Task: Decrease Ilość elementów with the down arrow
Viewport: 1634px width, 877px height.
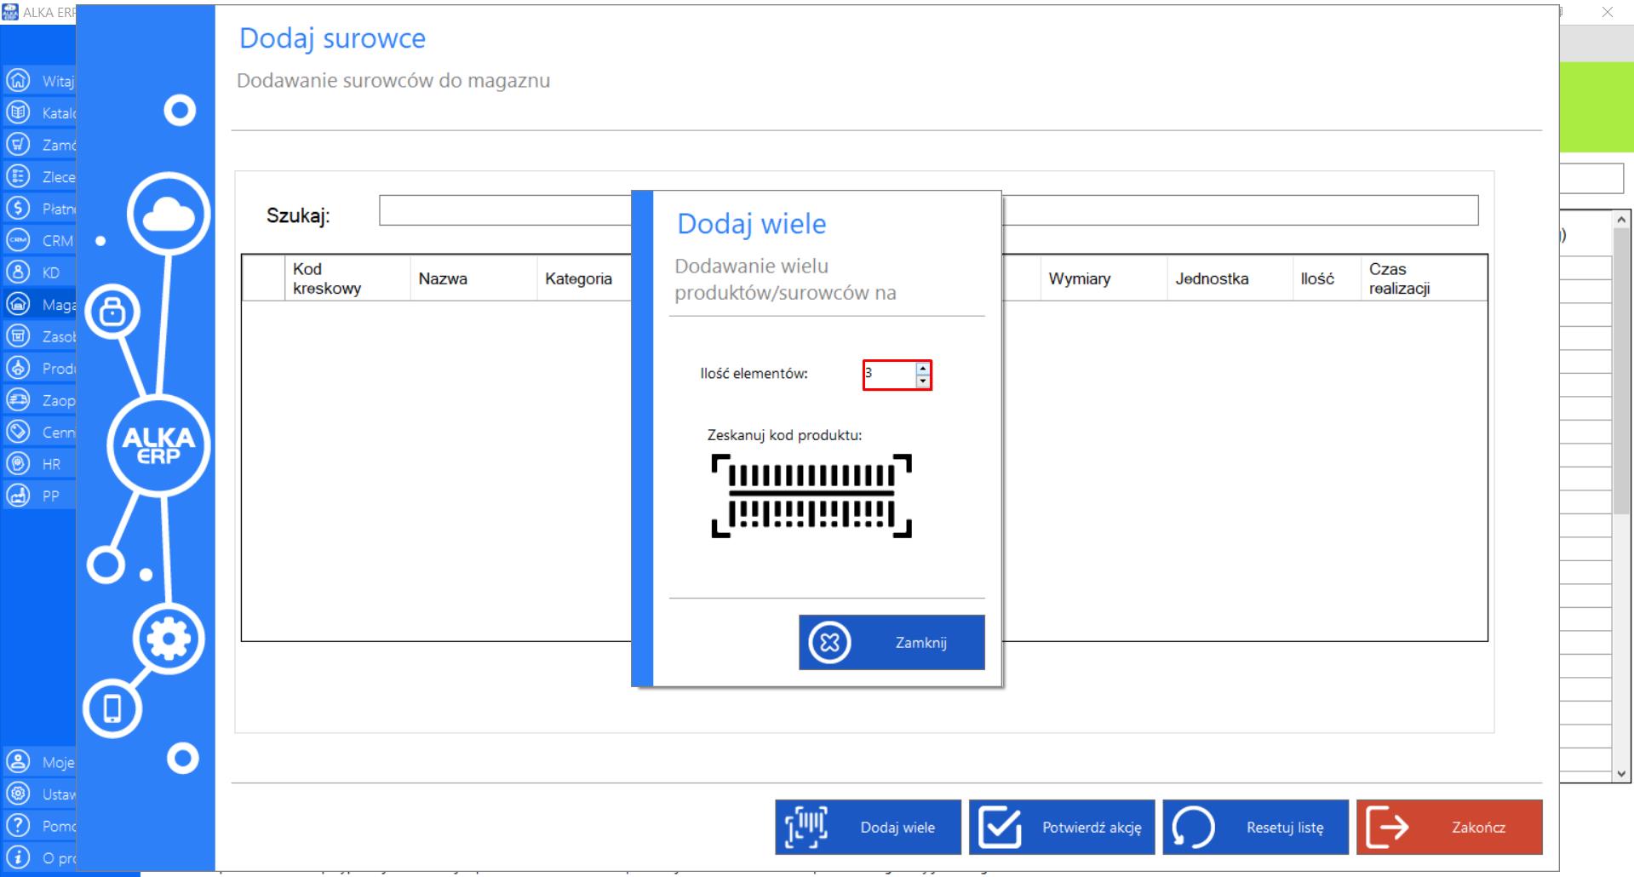Action: pyautogui.click(x=923, y=381)
